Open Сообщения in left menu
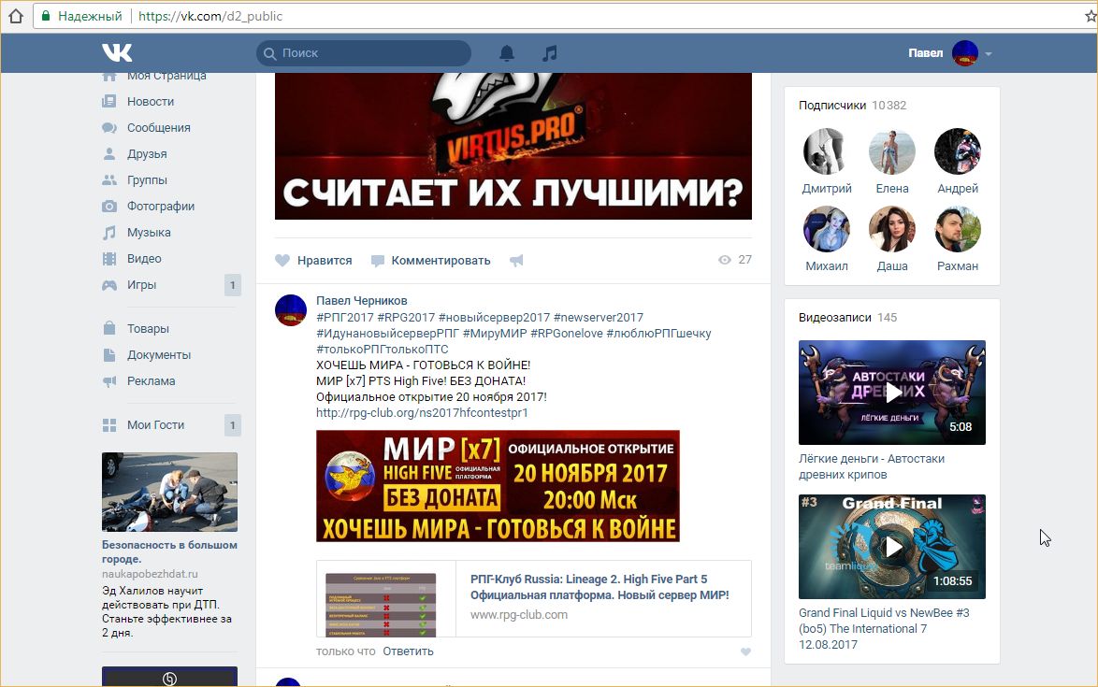This screenshot has height=687, width=1098. point(158,128)
